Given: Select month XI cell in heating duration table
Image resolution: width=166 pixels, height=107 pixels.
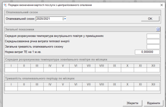Looking at the screenshot, I should (140, 89).
